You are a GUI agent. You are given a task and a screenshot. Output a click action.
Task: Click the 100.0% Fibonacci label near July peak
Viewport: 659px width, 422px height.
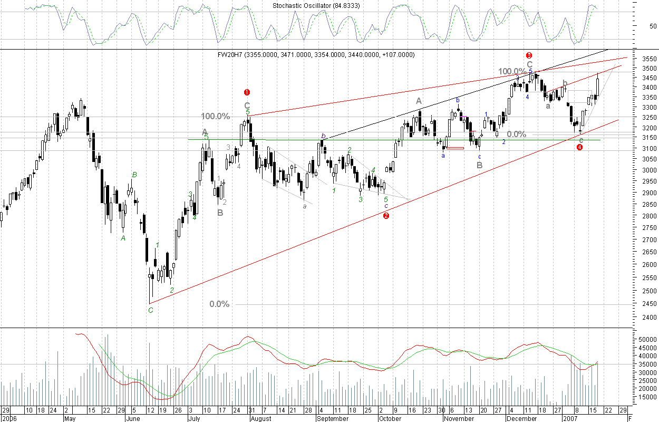tap(215, 117)
